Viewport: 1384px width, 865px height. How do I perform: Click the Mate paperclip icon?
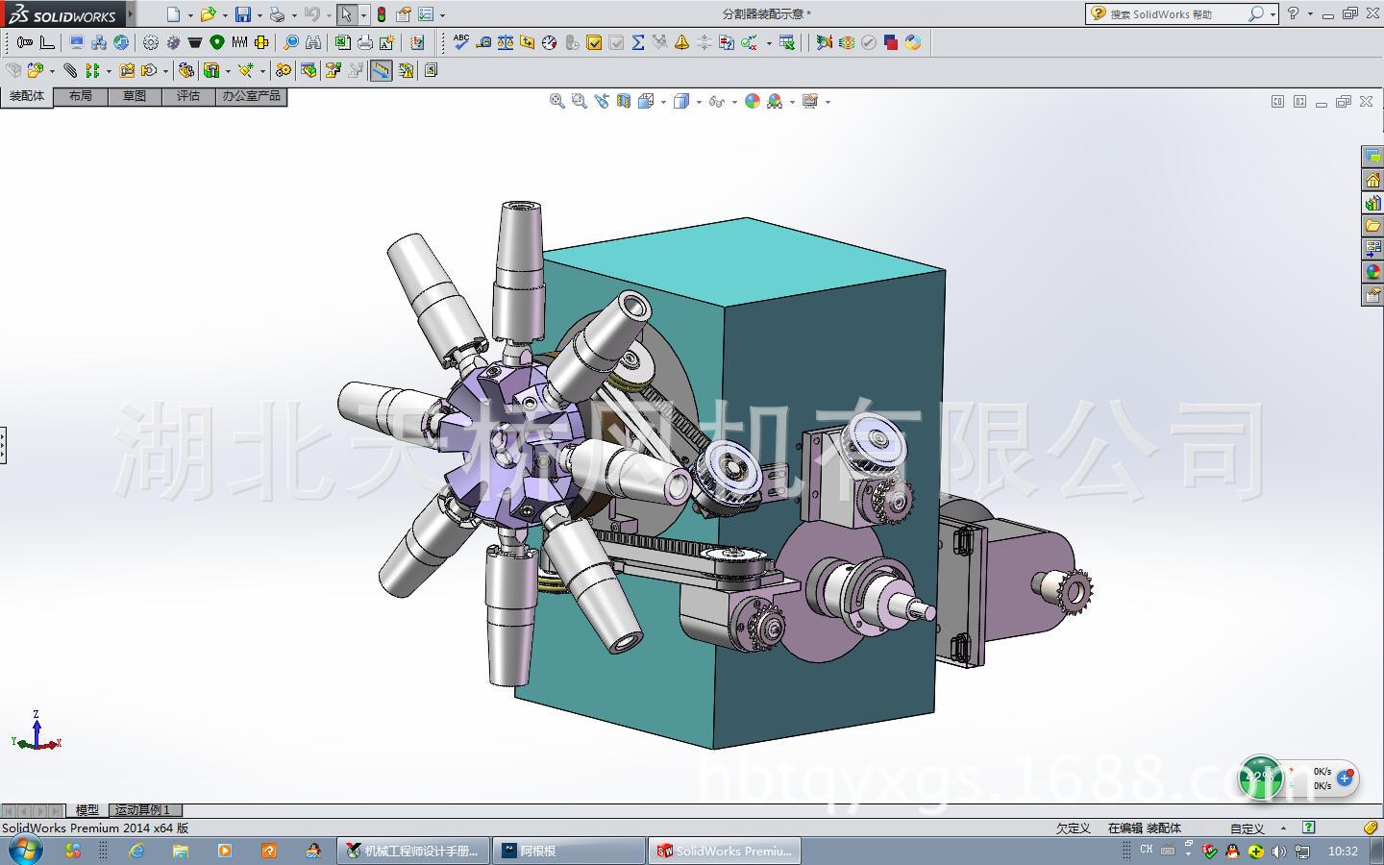click(x=70, y=70)
